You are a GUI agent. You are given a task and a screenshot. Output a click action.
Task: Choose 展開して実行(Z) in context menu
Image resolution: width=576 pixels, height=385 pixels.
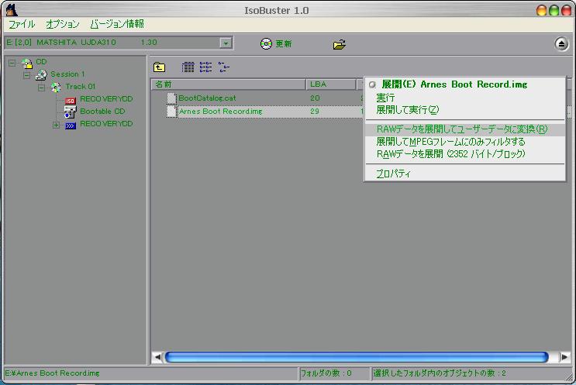point(464,110)
